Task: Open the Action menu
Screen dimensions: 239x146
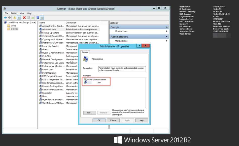Action: [x=14, y=13]
